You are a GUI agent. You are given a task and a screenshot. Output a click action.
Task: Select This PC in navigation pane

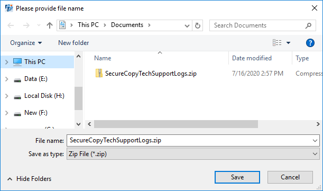pos(38,62)
